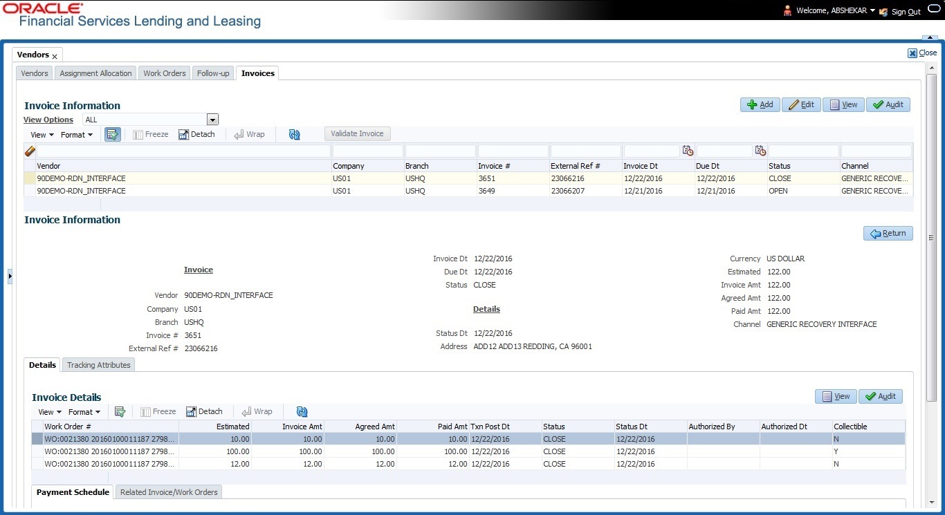The width and height of the screenshot is (945, 515).
Task: Select the invoice row with status OPEN
Action: tap(415, 191)
